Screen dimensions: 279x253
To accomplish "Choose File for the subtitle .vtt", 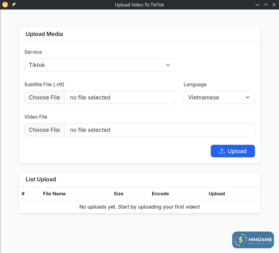I will (x=45, y=97).
